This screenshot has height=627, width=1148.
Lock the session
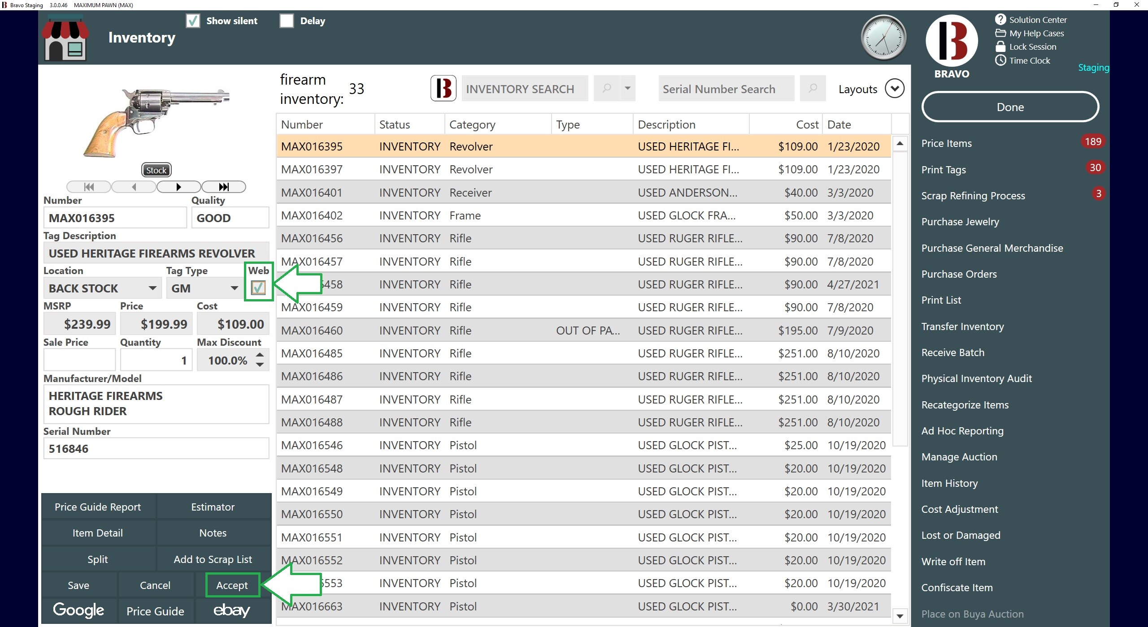tap(1026, 47)
